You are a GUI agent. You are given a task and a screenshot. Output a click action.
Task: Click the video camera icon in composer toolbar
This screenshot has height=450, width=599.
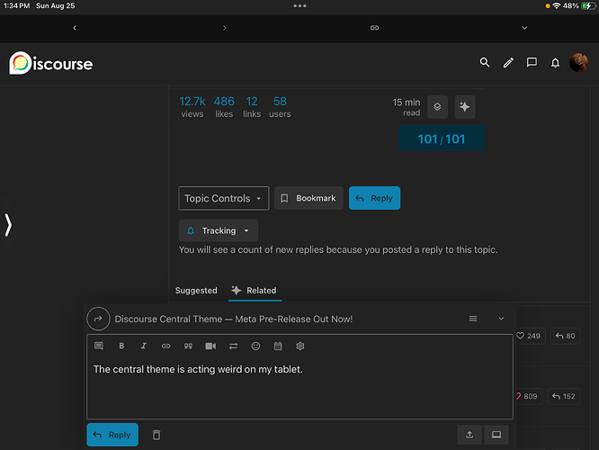tap(210, 346)
